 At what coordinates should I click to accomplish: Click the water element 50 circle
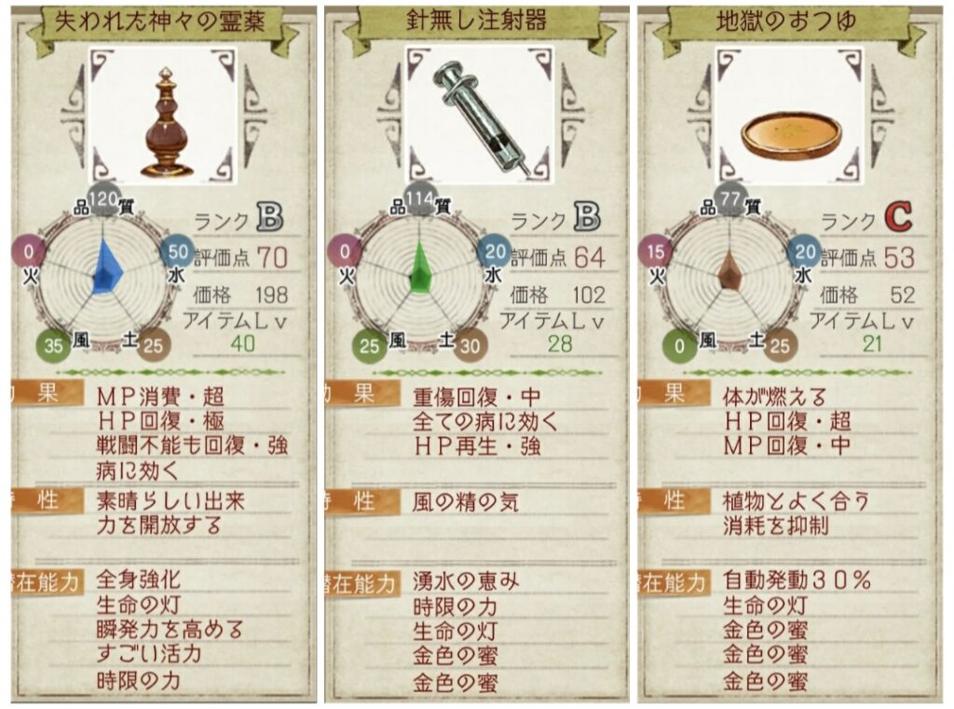pos(178,251)
